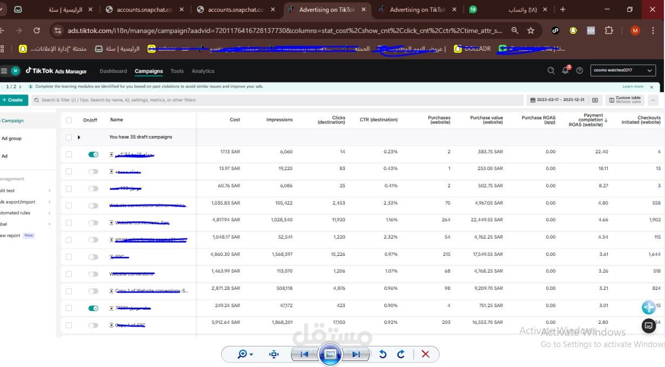Expand the Bulk export/import sidebar chevron
The height and width of the screenshot is (367, 665).
(x=49, y=202)
